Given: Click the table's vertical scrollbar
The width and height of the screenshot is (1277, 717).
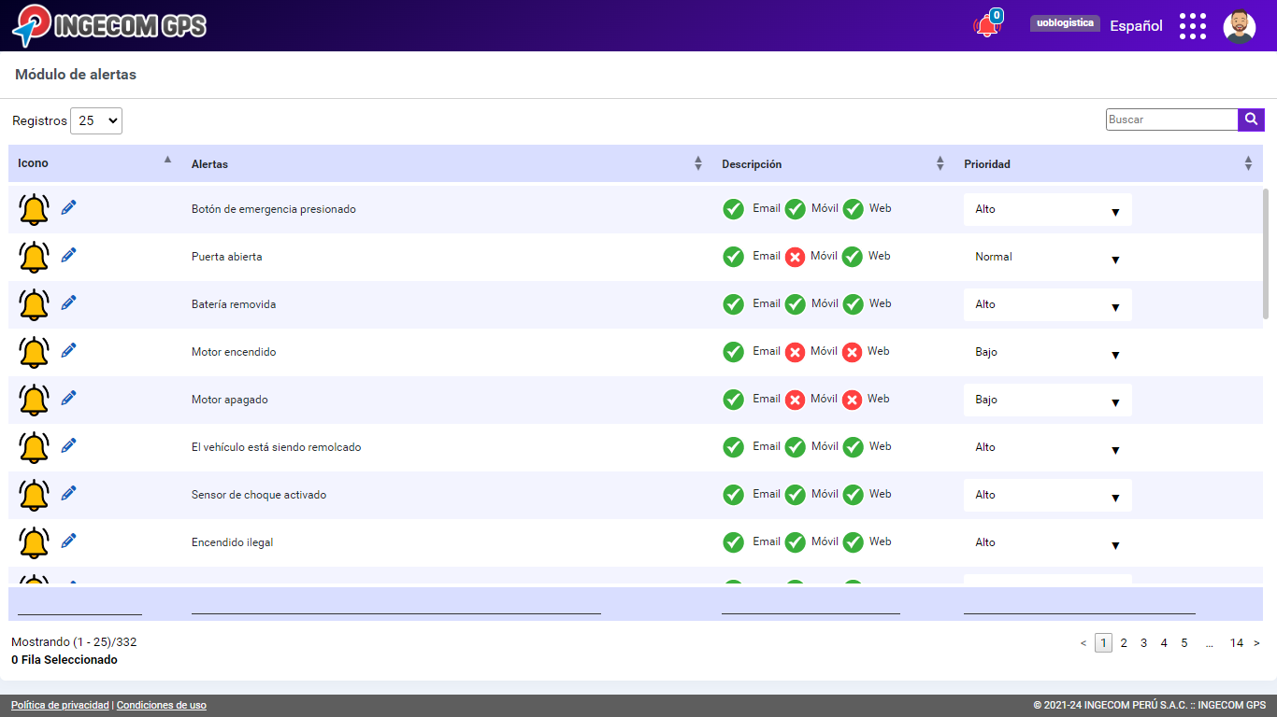Looking at the screenshot, I should [x=1266, y=254].
